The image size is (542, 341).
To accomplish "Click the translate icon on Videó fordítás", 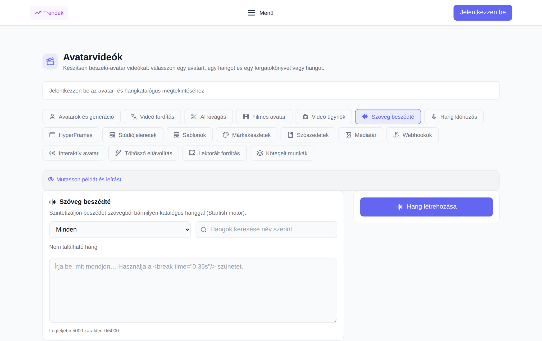I will coord(134,117).
